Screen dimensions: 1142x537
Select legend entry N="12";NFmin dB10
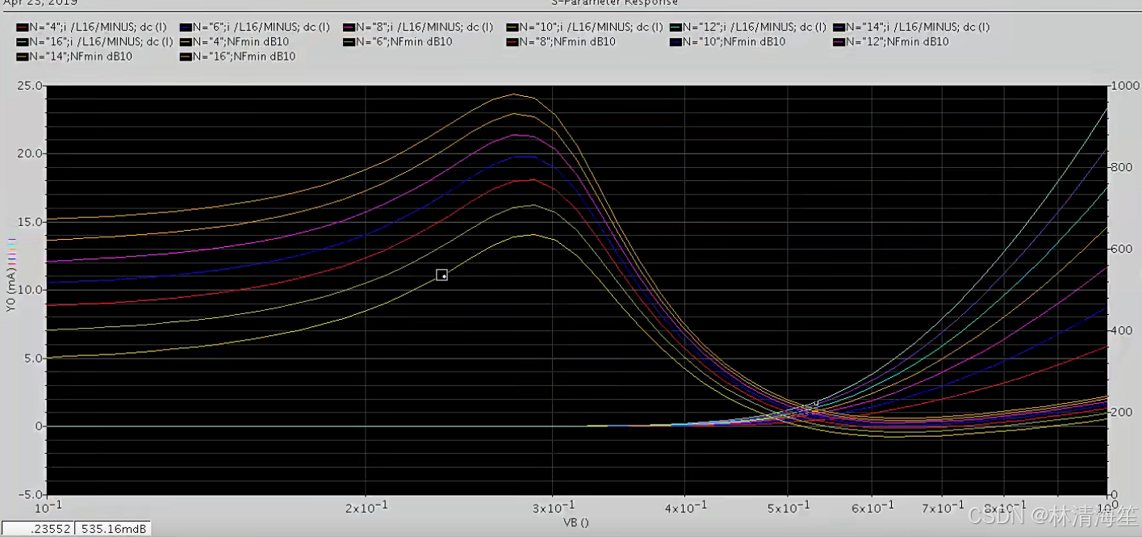click(892, 41)
